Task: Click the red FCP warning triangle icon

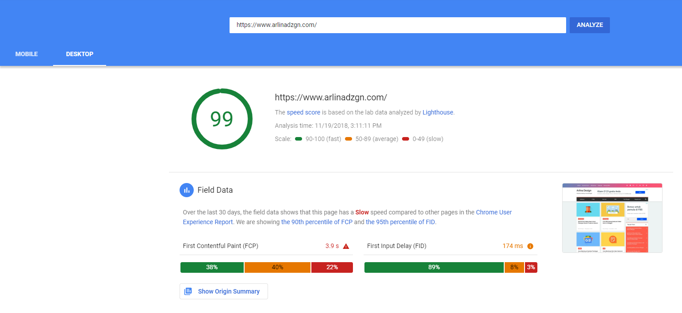Action: 346,246
